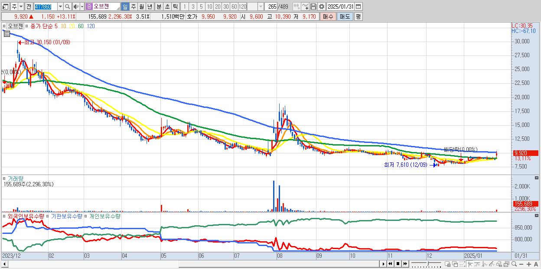The height and width of the screenshot is (269, 541).
Task: Open the interval dropdown after 120
Action: tap(260, 7)
